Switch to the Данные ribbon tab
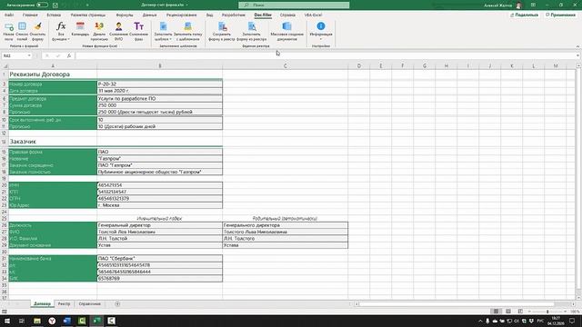Screen dimensions: 582x327 [149, 15]
